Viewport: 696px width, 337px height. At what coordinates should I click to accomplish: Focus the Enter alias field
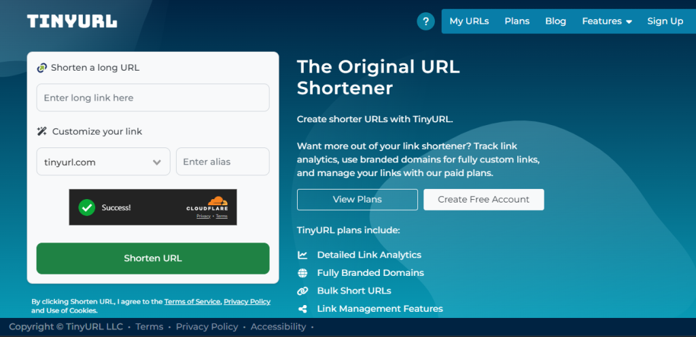(223, 162)
